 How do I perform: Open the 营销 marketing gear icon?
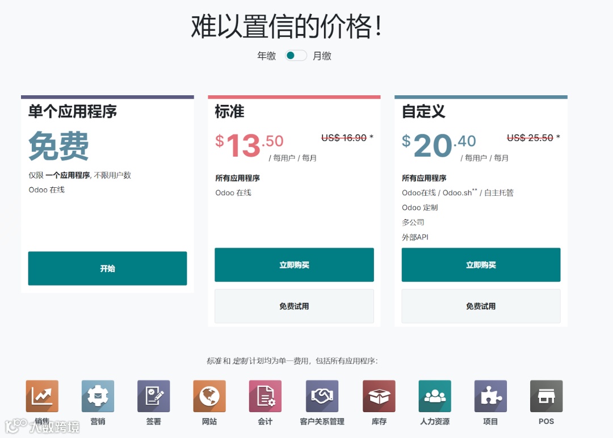tap(98, 396)
